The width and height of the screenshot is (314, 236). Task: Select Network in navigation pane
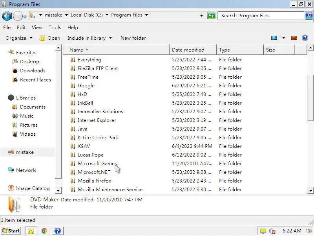[26, 170]
